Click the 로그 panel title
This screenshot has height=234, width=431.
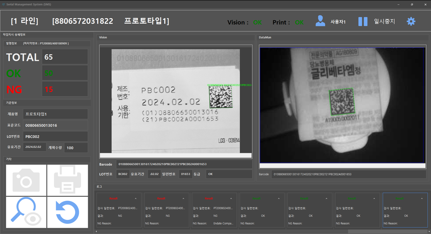pyautogui.click(x=99, y=187)
